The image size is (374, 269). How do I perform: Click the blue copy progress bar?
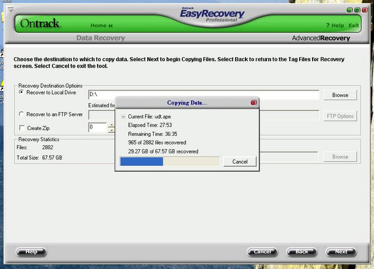click(x=169, y=161)
